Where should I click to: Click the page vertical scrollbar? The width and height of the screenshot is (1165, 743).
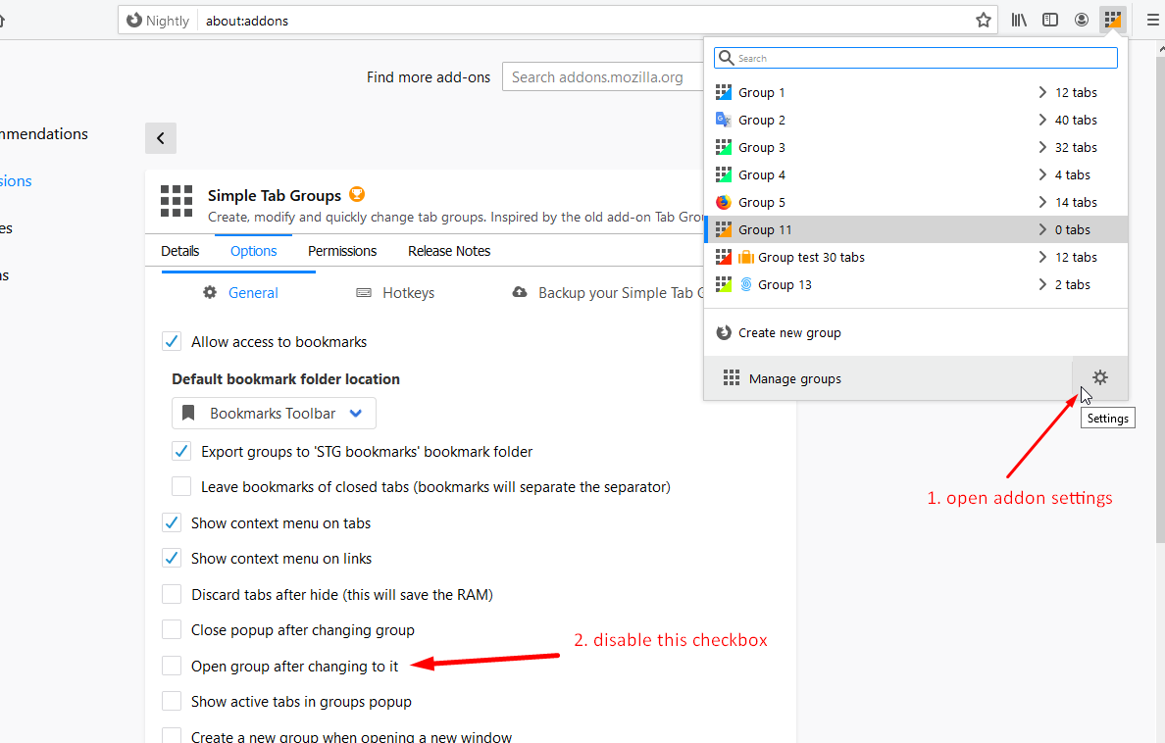1160,297
